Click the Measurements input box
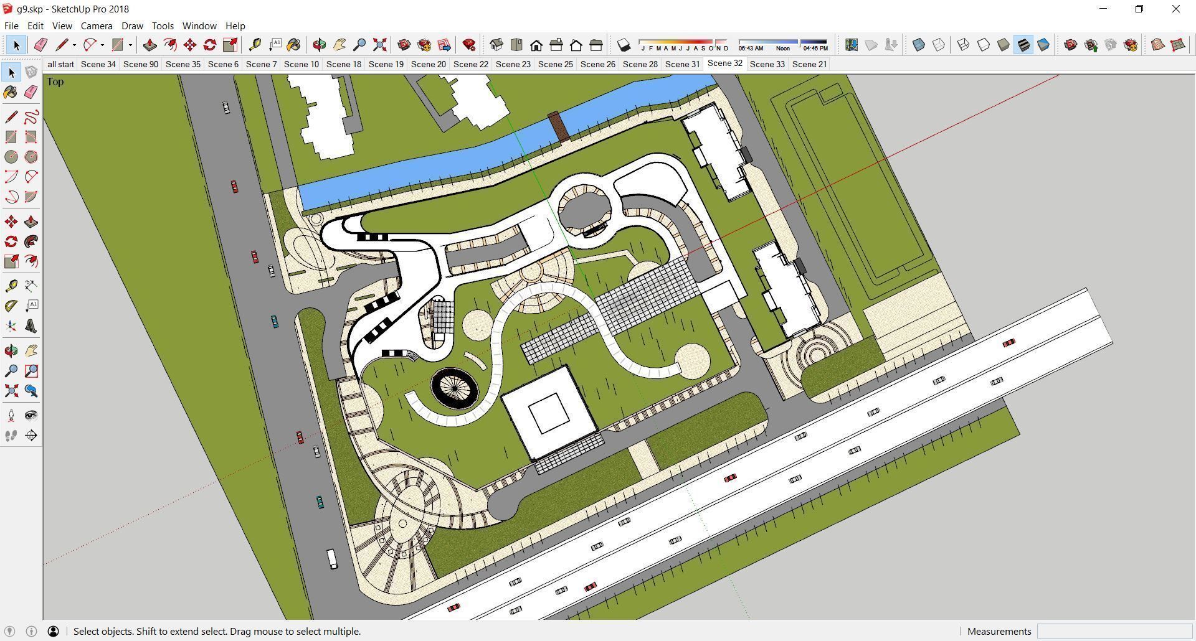Image resolution: width=1196 pixels, height=641 pixels. coord(1114,631)
